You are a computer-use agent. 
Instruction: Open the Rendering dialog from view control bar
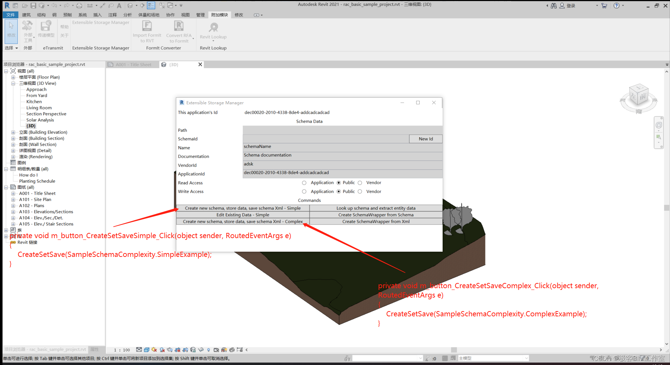click(170, 349)
